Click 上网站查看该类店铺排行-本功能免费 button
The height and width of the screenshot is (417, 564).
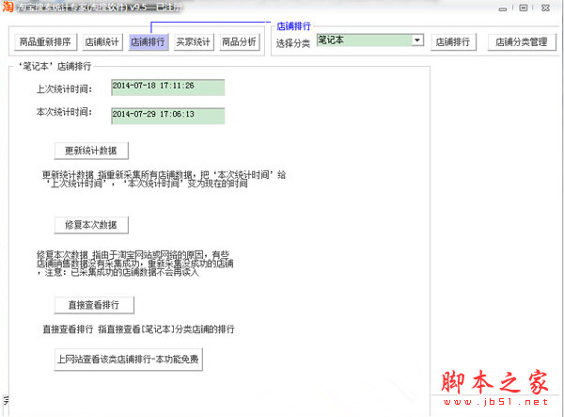click(129, 359)
